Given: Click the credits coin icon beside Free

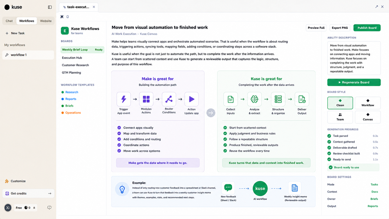Looking at the screenshot, I should click(26, 208).
